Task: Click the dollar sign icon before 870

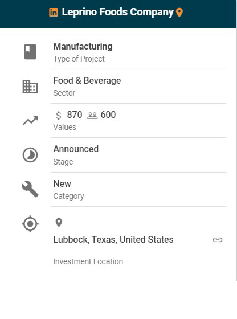Action: pyautogui.click(x=58, y=115)
